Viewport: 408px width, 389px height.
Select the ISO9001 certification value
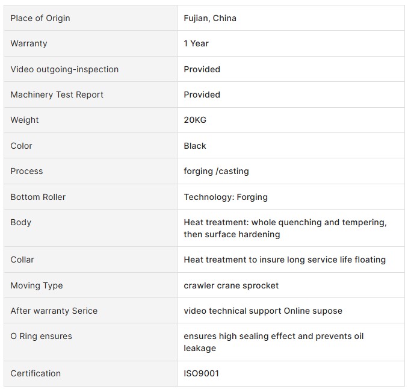(202, 373)
